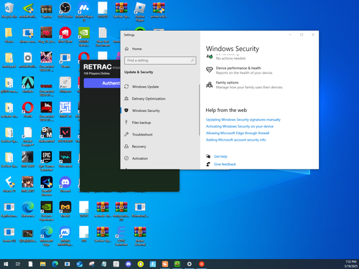Image resolution: width=359 pixels, height=269 pixels.
Task: Open the Aimlabs desktop shortcut
Action: pyautogui.click(x=28, y=85)
